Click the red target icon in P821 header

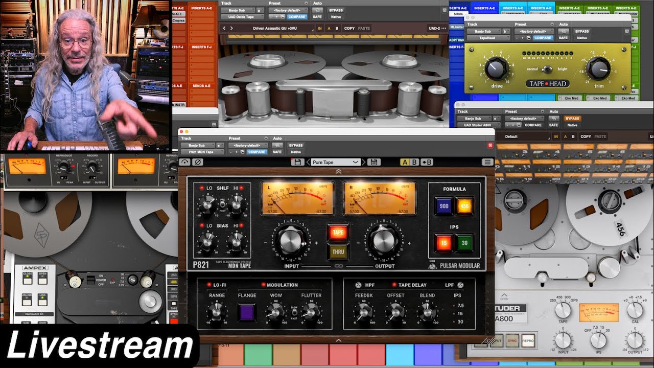point(489,145)
